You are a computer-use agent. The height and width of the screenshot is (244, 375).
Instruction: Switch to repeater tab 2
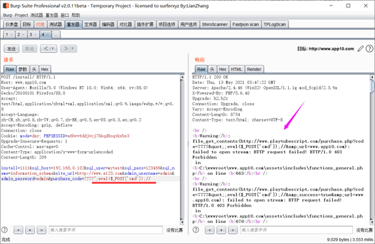19,35
